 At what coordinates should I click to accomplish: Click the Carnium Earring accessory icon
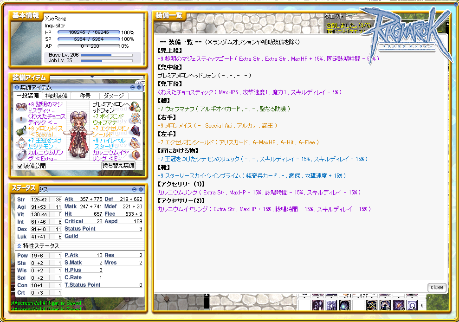pyautogui.click(x=136, y=155)
